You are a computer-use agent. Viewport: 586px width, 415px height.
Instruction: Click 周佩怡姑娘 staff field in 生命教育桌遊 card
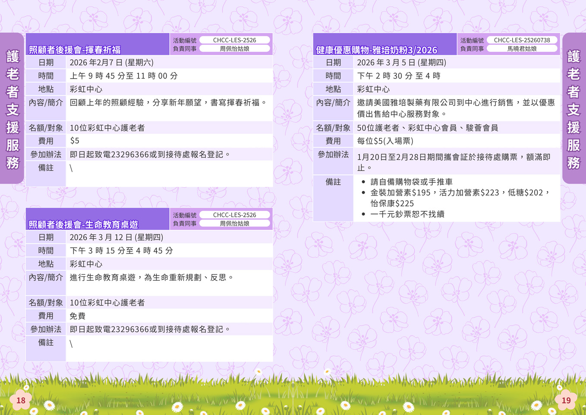point(234,224)
